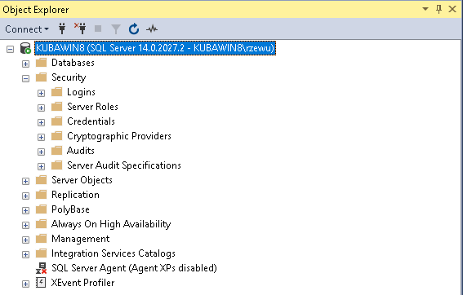Screen dimensions: 463x295
Task: Click the Audits folder icon
Action: (56, 151)
